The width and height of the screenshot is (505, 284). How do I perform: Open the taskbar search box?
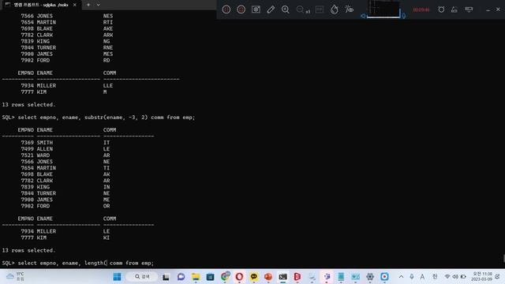[142, 277]
